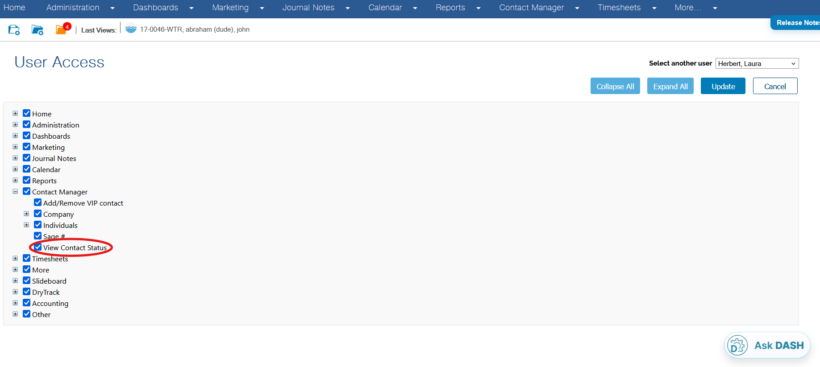
Task: Uncheck the Home access checkbox
Action: pyautogui.click(x=27, y=113)
